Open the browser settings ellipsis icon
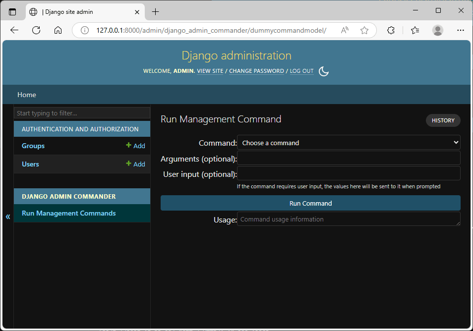 click(460, 30)
